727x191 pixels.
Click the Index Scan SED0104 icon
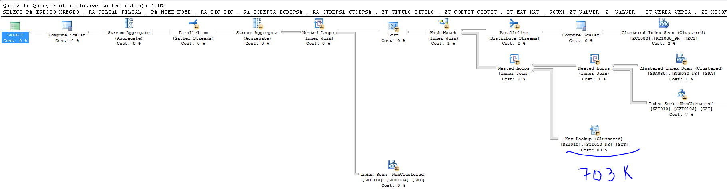pyautogui.click(x=393, y=165)
